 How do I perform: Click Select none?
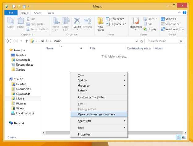(x=170, y=24)
